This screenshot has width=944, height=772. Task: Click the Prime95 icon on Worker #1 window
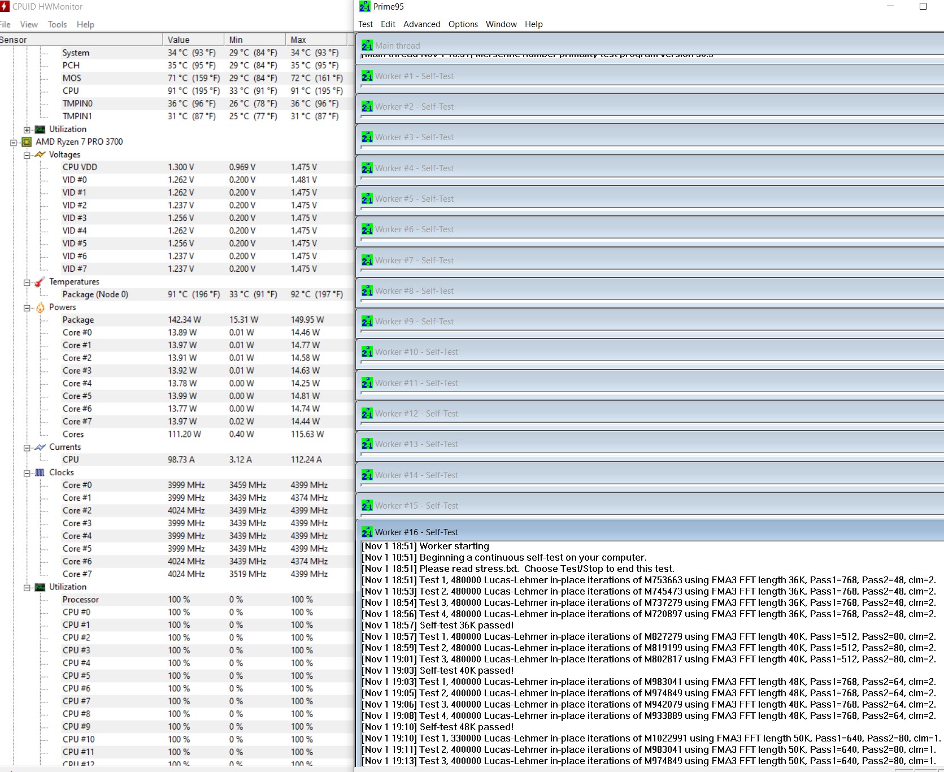367,76
